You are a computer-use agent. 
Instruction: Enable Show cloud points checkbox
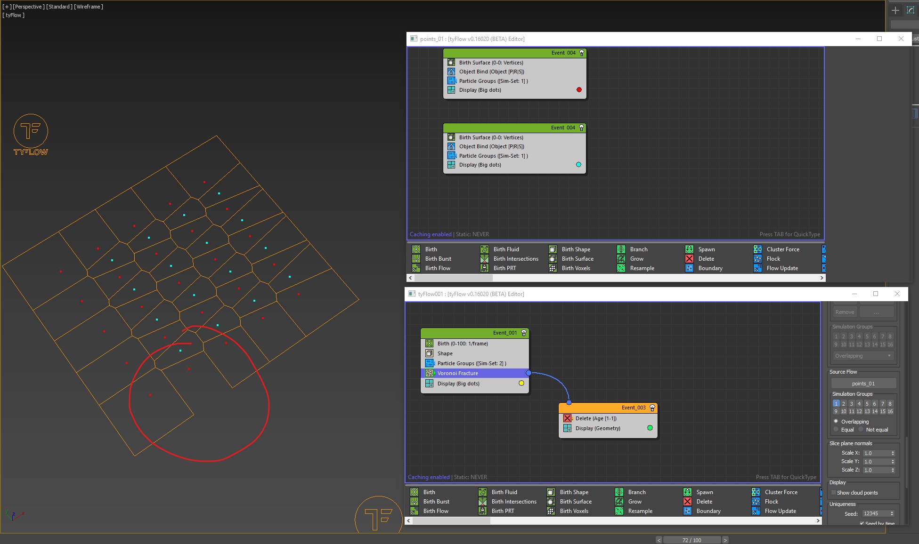click(834, 493)
